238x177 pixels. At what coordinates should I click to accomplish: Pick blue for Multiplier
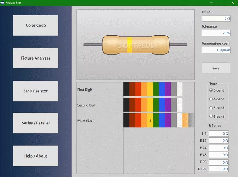click(162, 121)
